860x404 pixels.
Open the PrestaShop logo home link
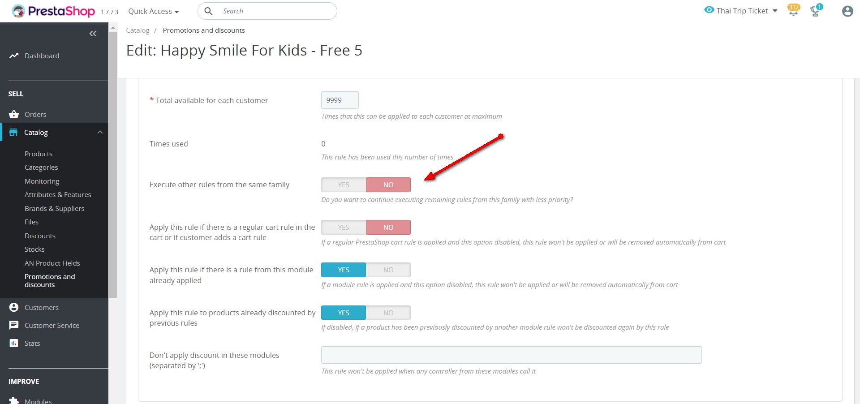click(x=54, y=11)
